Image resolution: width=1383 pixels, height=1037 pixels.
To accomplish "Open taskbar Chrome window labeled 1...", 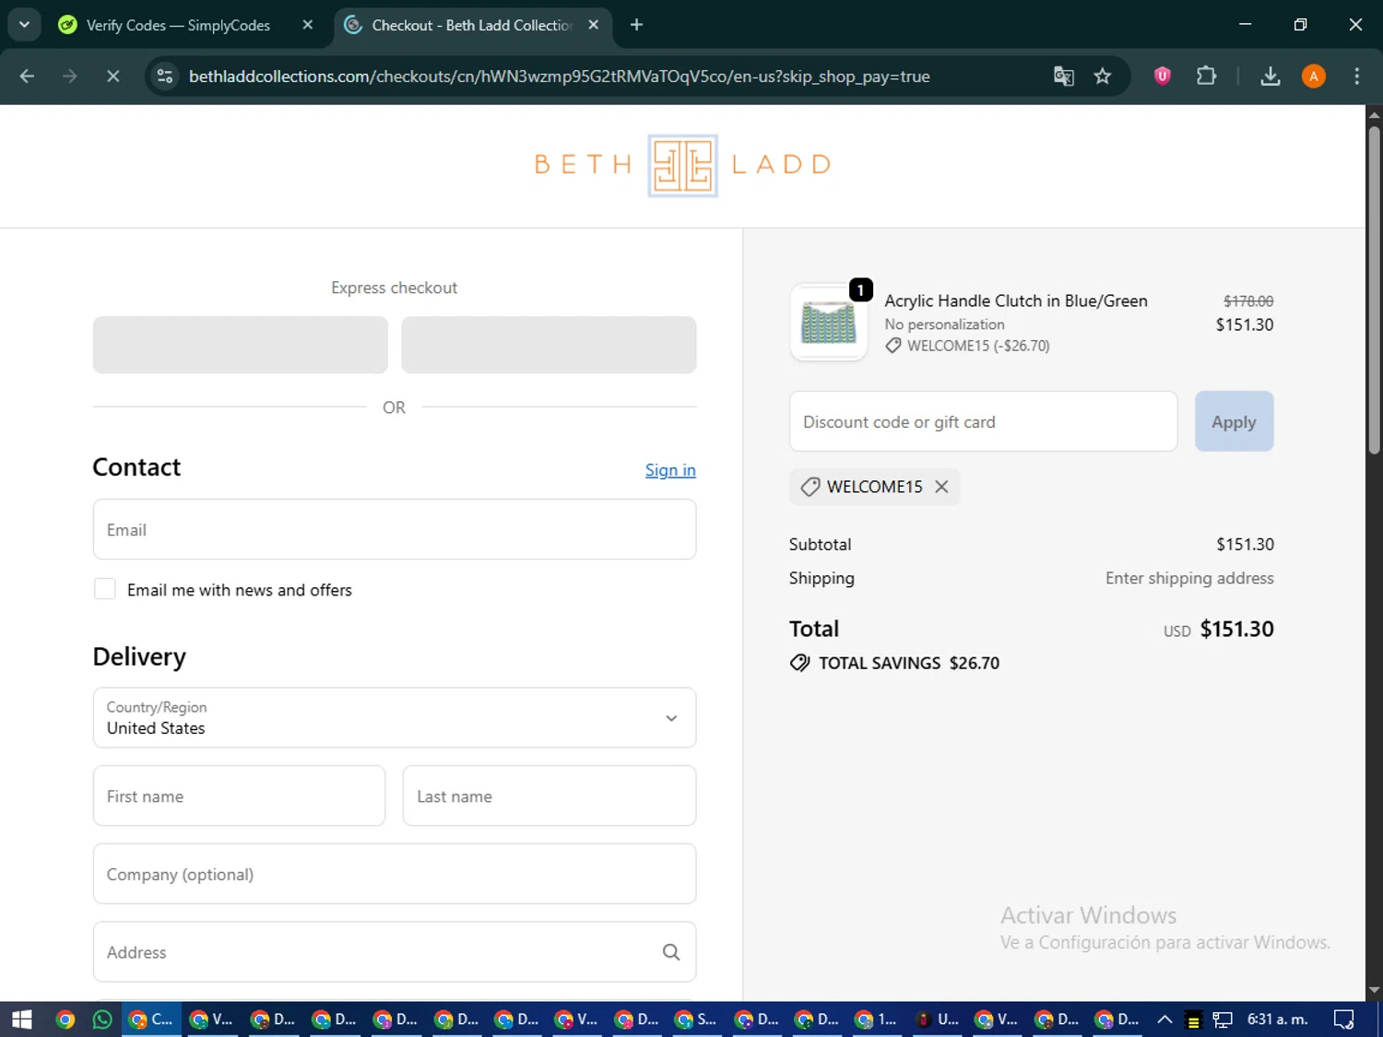I will tap(876, 1019).
